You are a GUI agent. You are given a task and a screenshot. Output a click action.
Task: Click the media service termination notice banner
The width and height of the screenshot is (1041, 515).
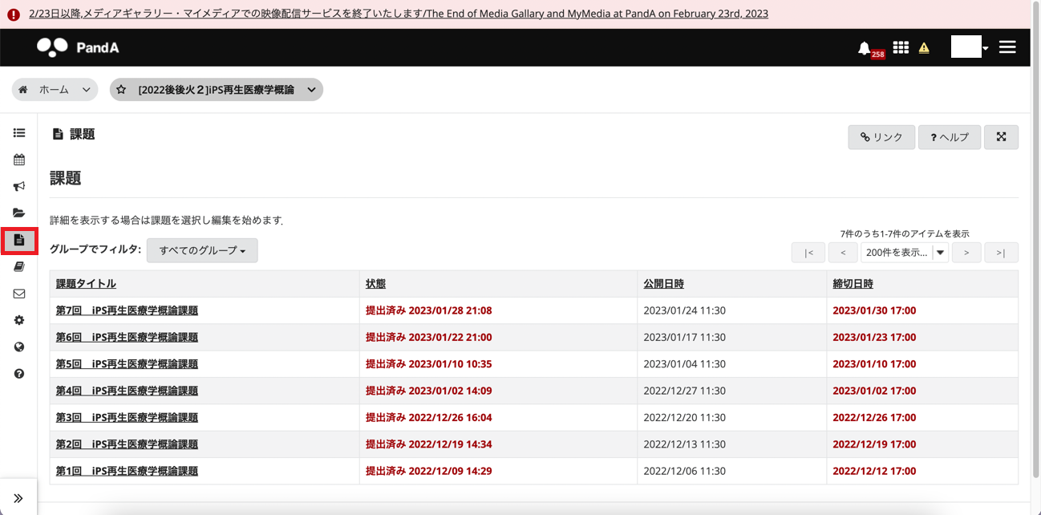tap(398, 14)
